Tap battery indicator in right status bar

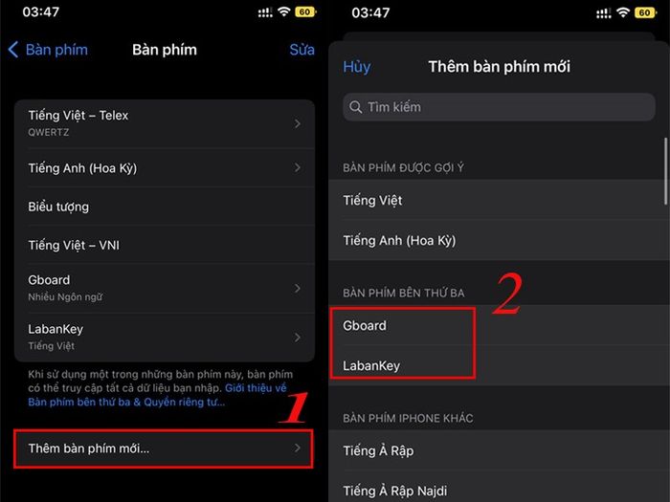coord(646,12)
